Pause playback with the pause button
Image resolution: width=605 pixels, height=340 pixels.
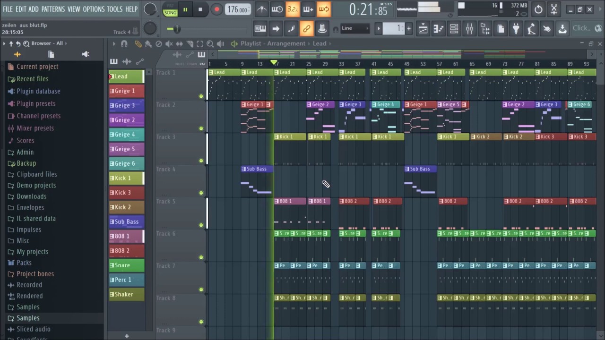(185, 9)
